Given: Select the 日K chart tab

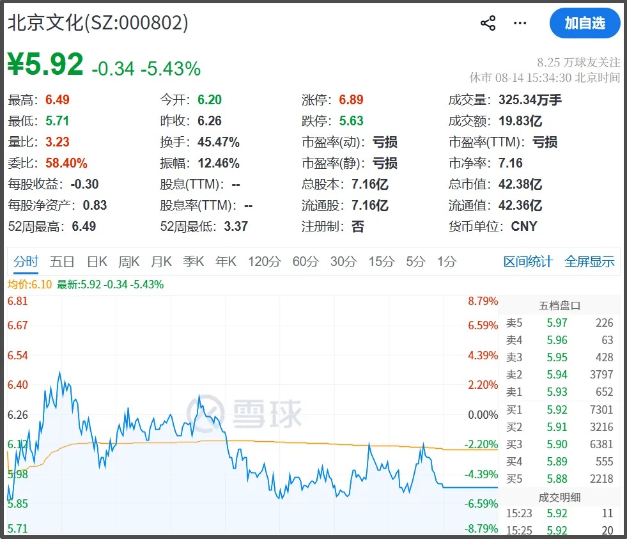Looking at the screenshot, I should point(97,262).
